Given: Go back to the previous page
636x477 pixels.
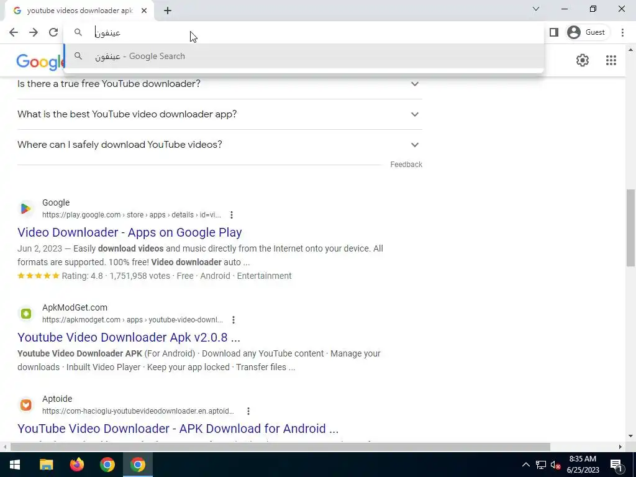Looking at the screenshot, I should click(14, 32).
